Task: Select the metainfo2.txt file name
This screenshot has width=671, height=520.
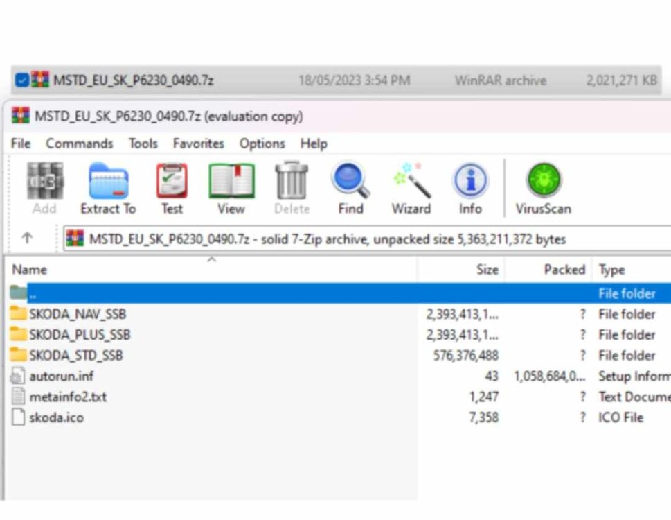Action: (x=68, y=397)
